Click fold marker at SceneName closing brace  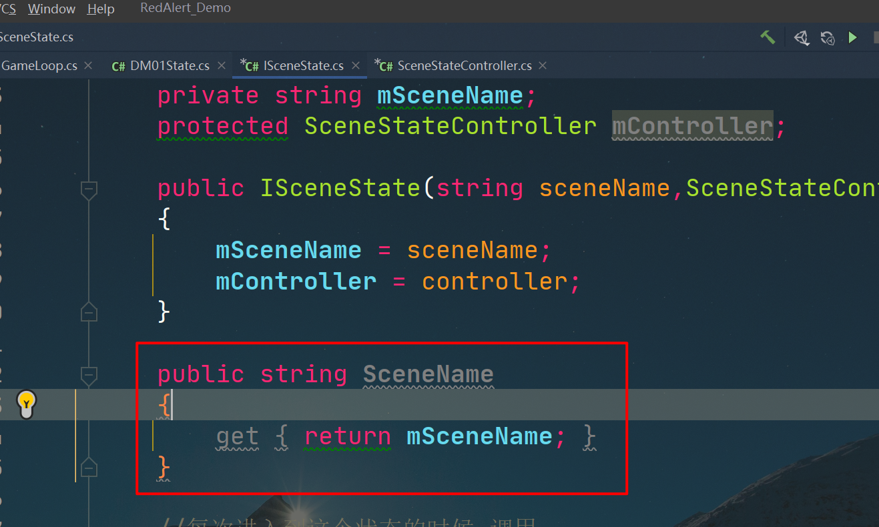tap(89, 468)
